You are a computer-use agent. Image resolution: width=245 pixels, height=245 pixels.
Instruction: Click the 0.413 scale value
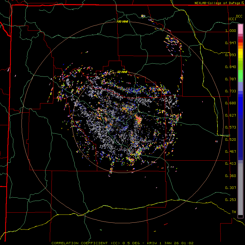coord(231,164)
